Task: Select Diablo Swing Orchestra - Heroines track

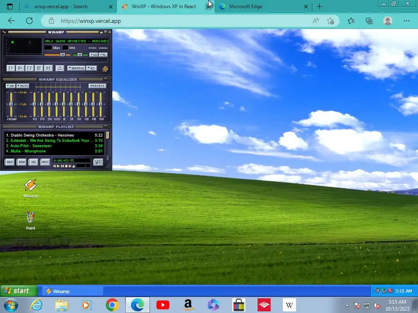Action: click(x=54, y=135)
